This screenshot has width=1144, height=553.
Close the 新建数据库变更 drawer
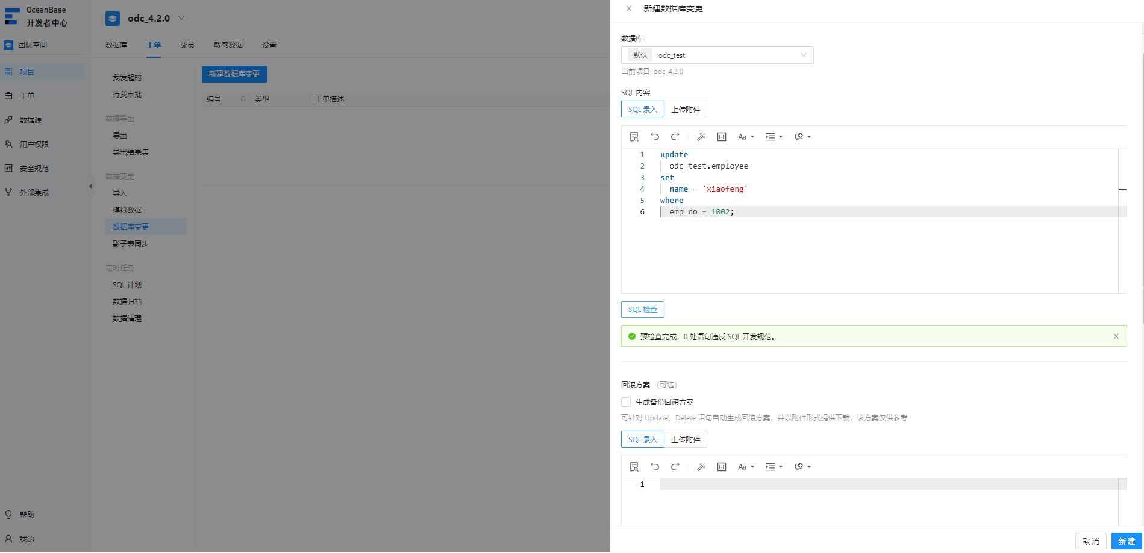pyautogui.click(x=629, y=8)
